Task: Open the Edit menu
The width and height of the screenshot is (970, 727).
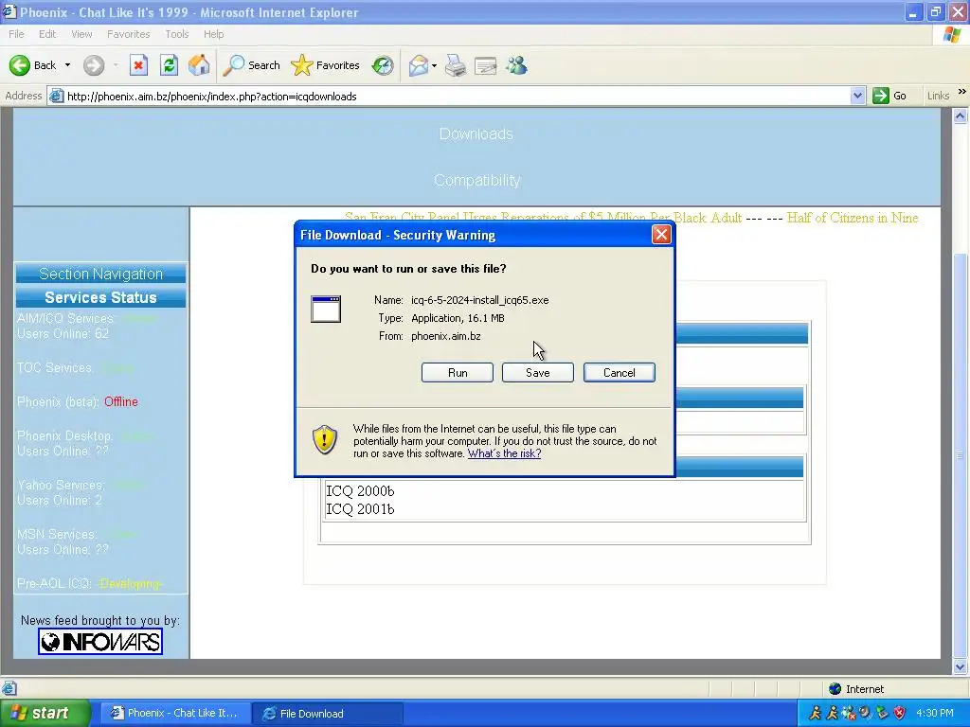Action: pos(47,34)
